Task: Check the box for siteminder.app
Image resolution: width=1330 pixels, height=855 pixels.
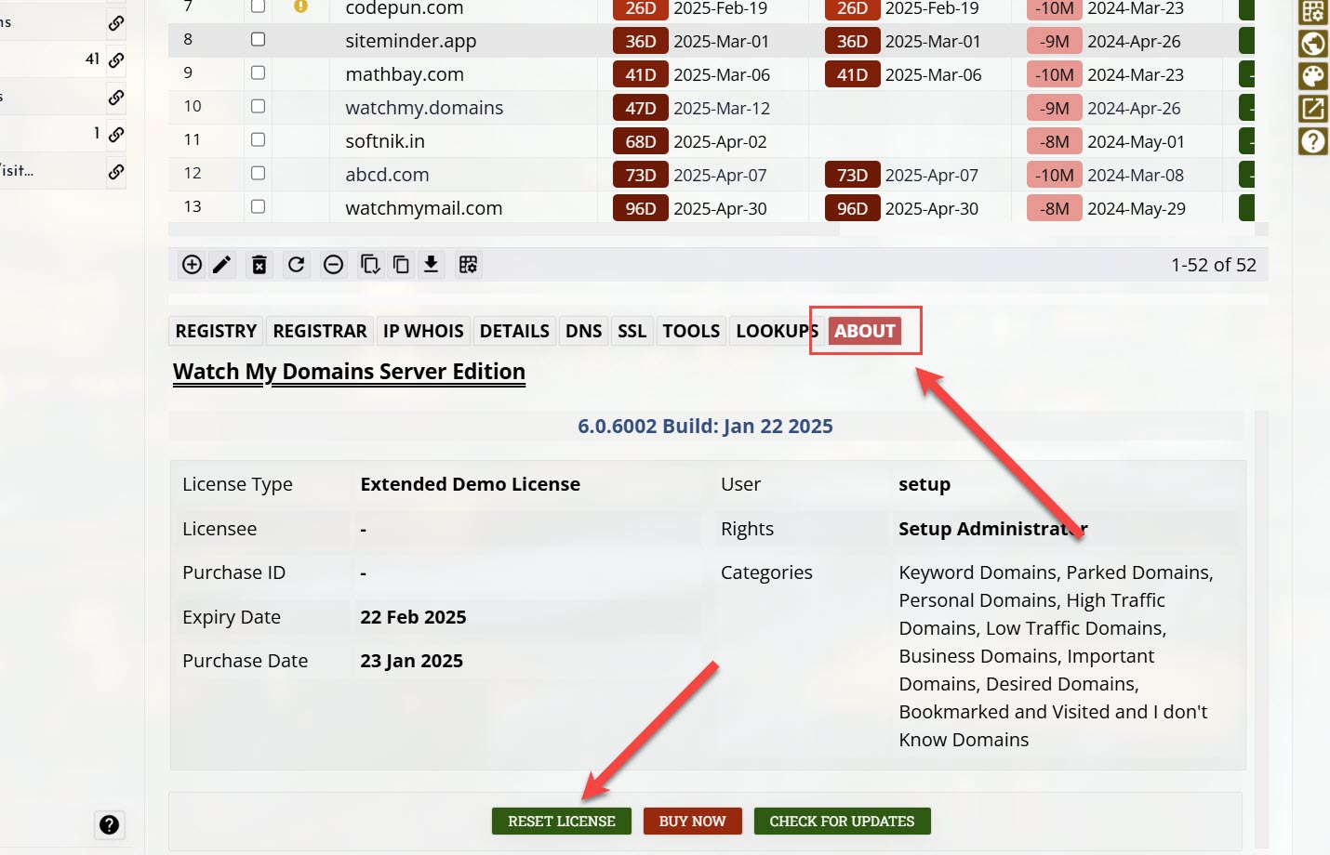Action: click(259, 39)
